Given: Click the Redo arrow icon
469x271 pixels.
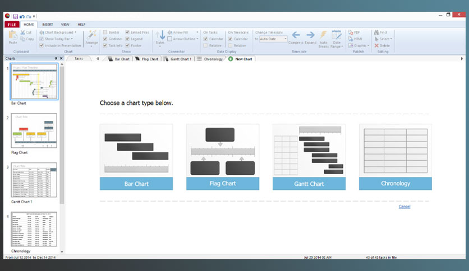Looking at the screenshot, I should point(29,17).
